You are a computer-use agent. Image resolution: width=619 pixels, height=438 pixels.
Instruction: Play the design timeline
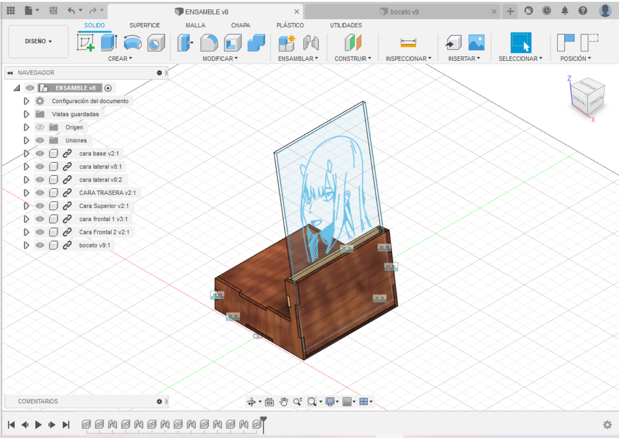[x=38, y=424]
